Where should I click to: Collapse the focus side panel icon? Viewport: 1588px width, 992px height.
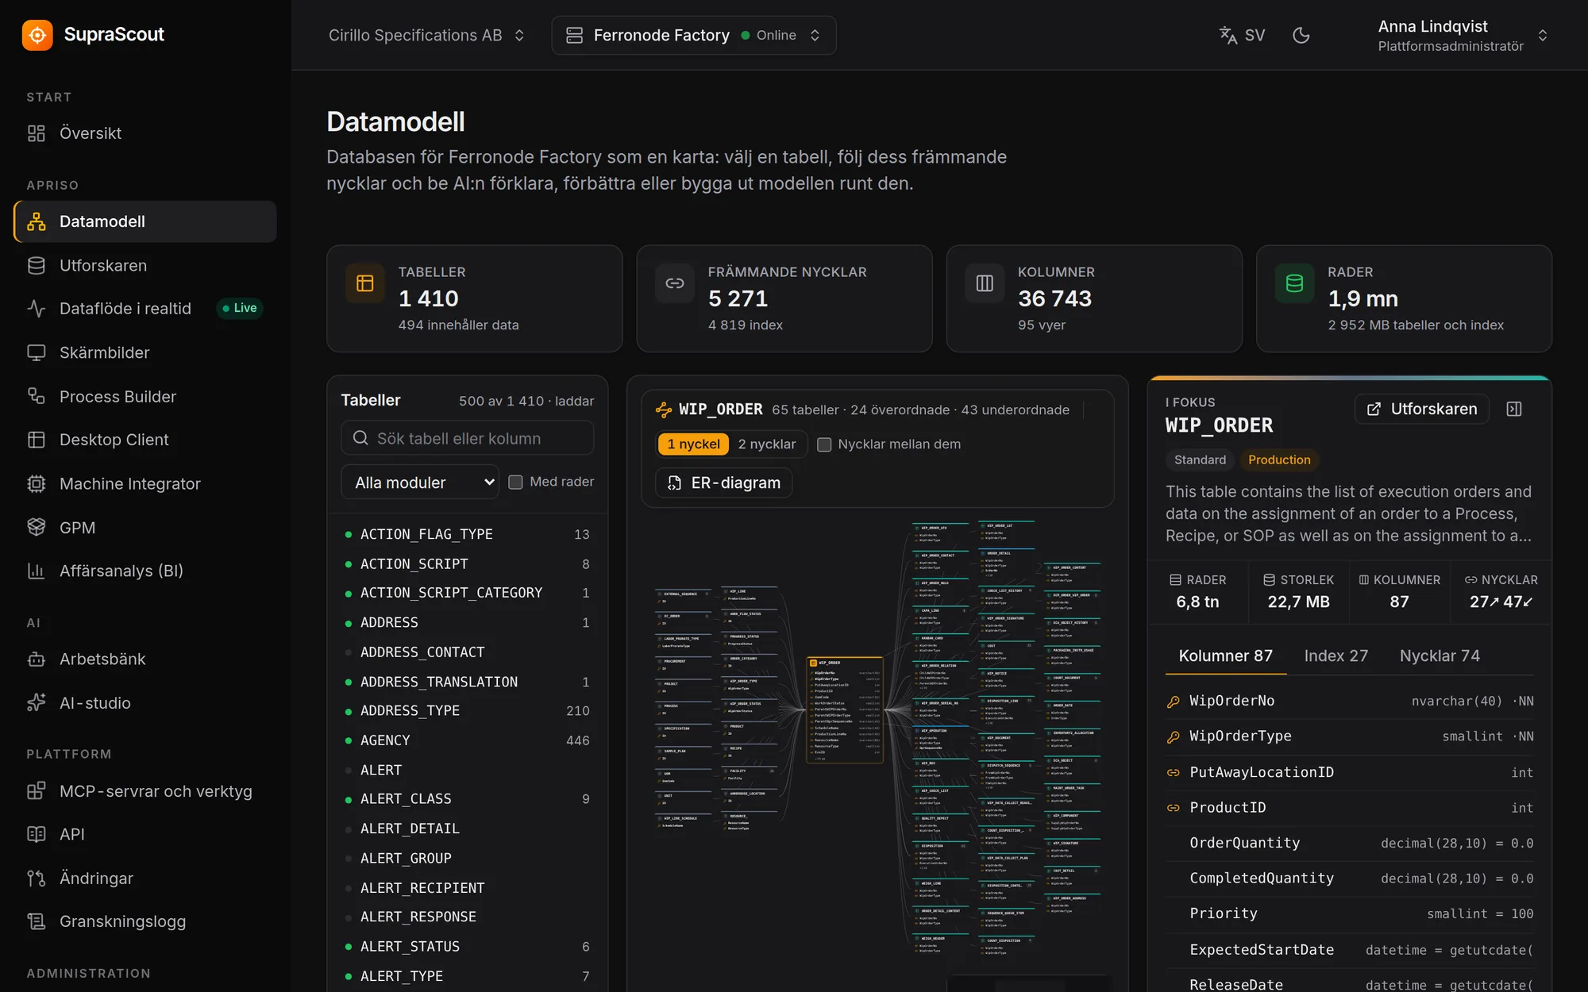pos(1514,409)
